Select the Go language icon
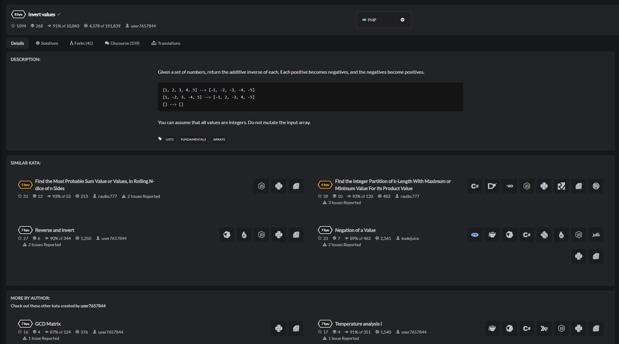This screenshot has height=344, width=619. point(509,186)
